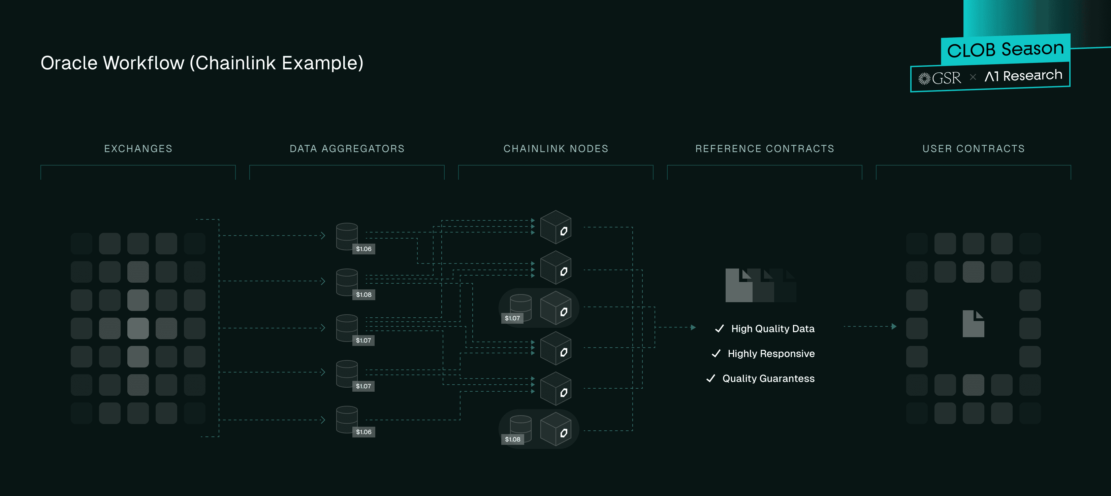Image resolution: width=1111 pixels, height=496 pixels.
Task: Click the CHAINLINK NODES column header
Action: 556,149
